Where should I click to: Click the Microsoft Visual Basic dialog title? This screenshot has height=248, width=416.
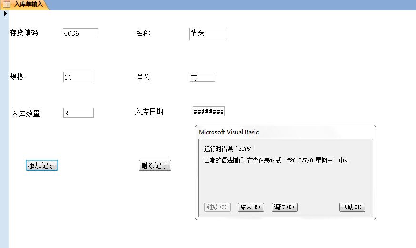(x=229, y=132)
